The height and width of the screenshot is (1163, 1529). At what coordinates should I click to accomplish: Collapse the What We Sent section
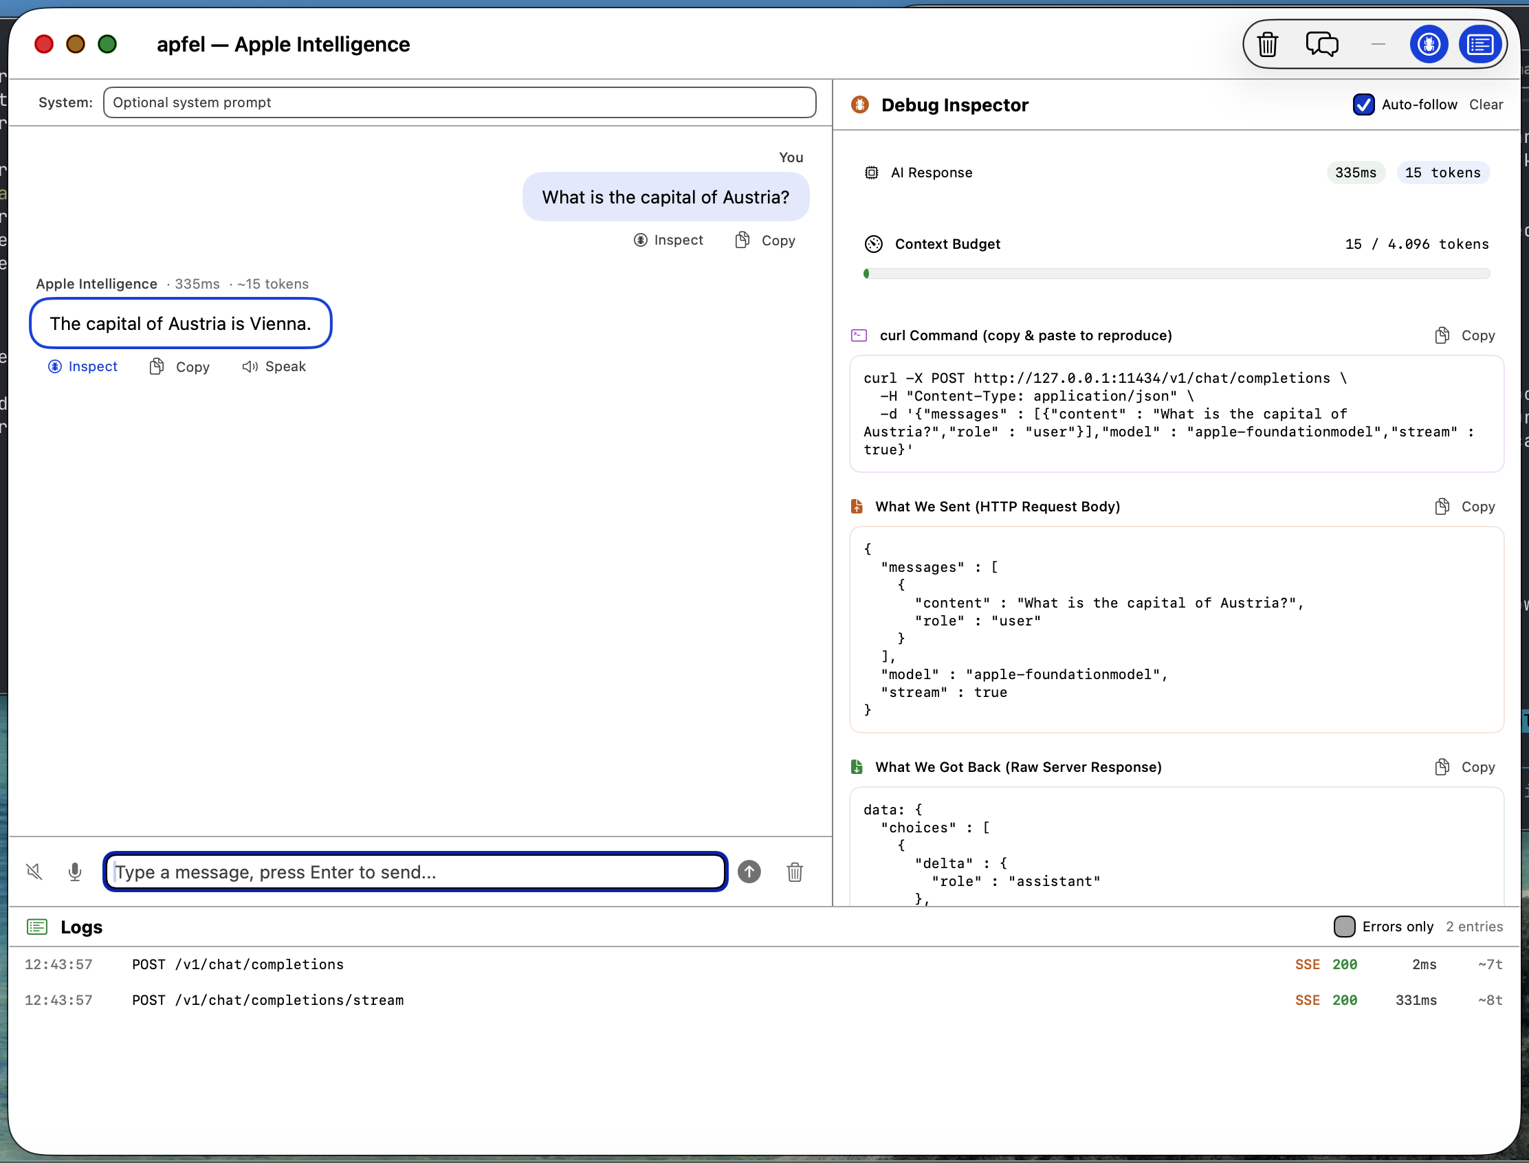tap(998, 506)
